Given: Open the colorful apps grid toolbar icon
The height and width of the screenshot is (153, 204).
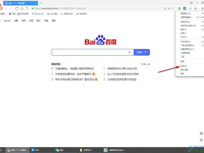Looking at the screenshot, I should click(179, 8).
